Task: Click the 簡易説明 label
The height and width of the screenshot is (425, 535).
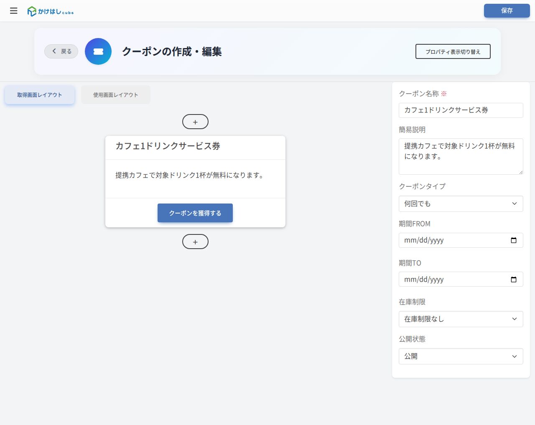Action: click(x=412, y=130)
